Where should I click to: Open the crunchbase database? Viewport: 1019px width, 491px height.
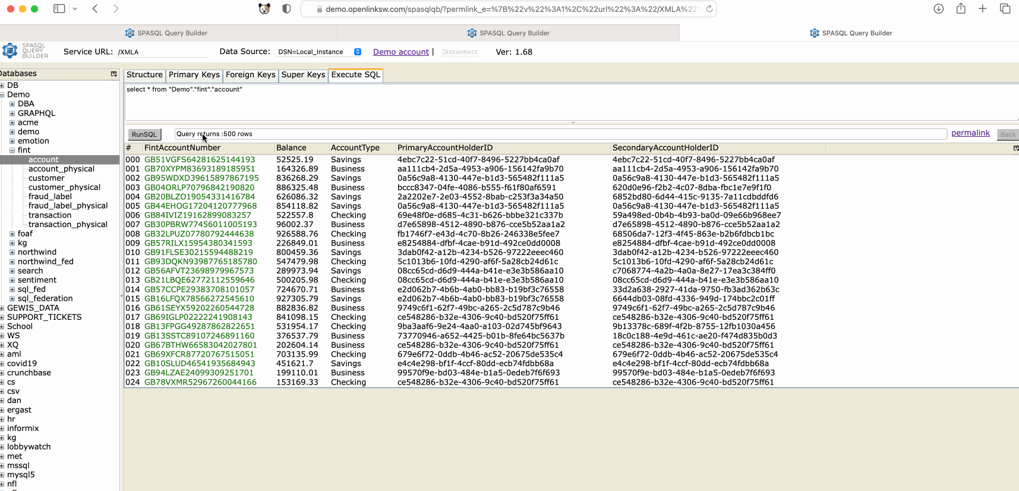[x=29, y=373]
